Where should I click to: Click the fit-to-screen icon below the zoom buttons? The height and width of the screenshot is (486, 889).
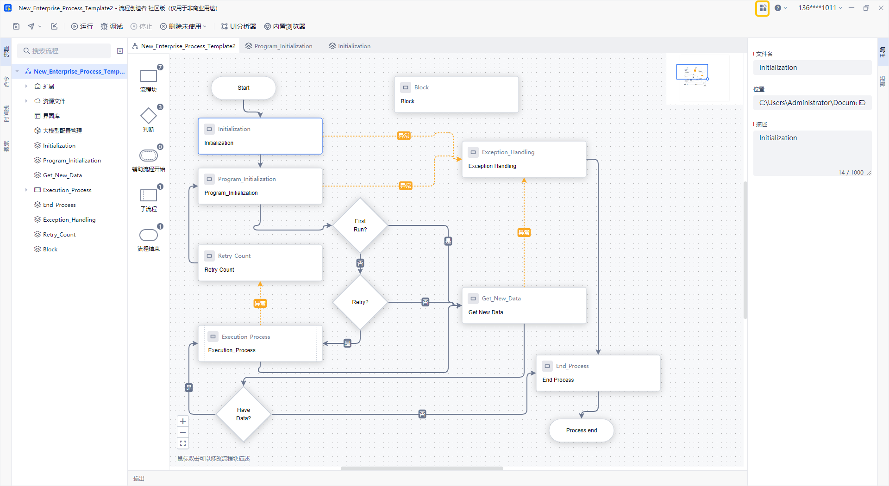[183, 443]
